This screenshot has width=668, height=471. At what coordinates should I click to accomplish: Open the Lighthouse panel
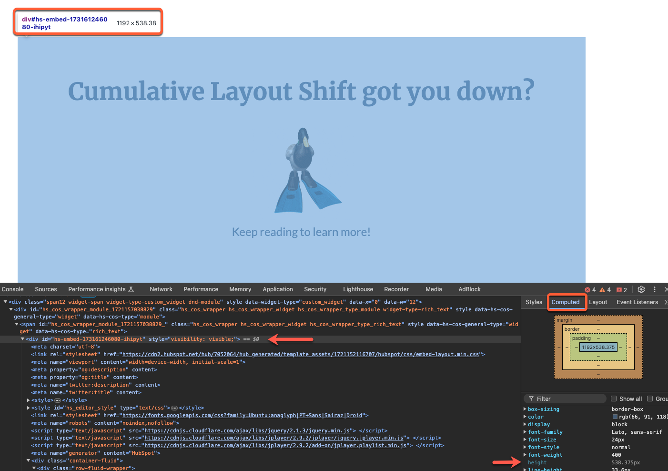pos(358,289)
